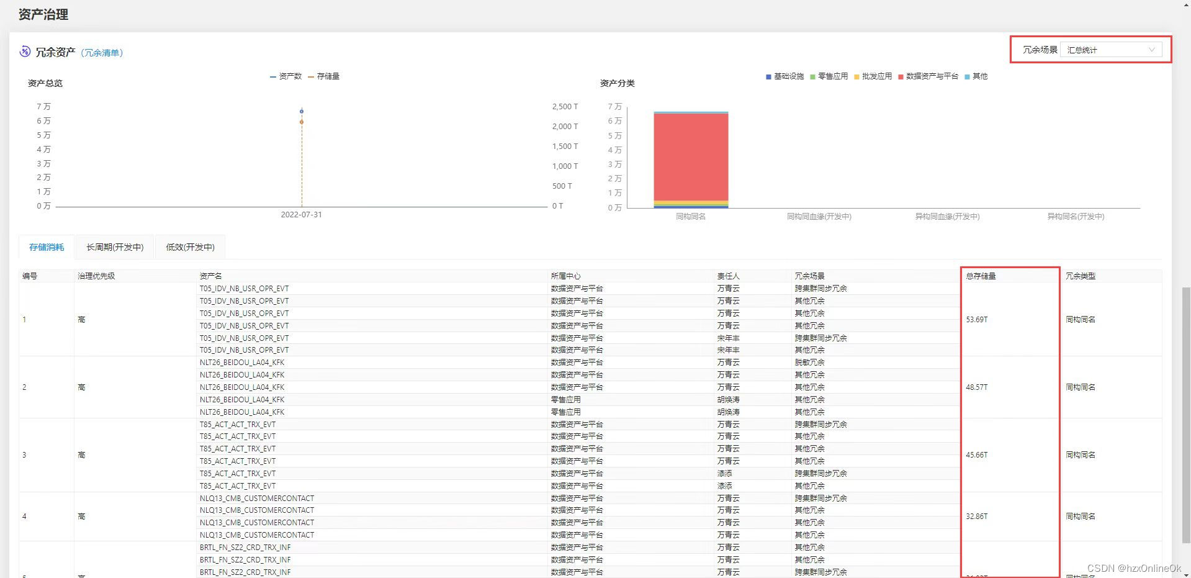Click the 异构同血缘(开发中) chart axis label
Viewport: 1191px width, 578px height.
(947, 217)
